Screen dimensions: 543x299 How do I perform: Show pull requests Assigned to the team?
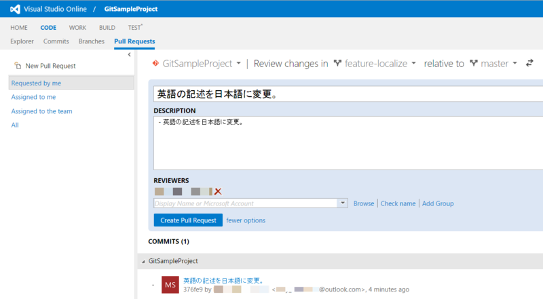[x=41, y=111]
